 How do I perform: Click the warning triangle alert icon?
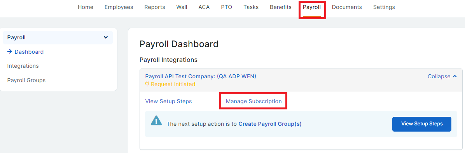(x=156, y=120)
